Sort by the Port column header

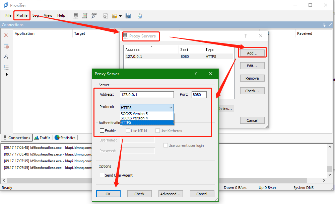(191, 49)
